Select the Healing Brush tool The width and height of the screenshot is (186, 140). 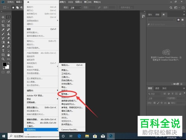9,30
